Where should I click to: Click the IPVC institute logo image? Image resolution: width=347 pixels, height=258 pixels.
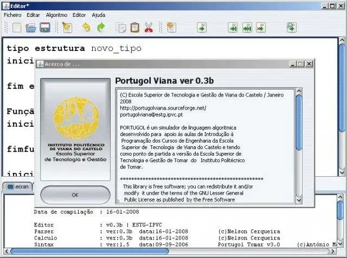coord(75,130)
